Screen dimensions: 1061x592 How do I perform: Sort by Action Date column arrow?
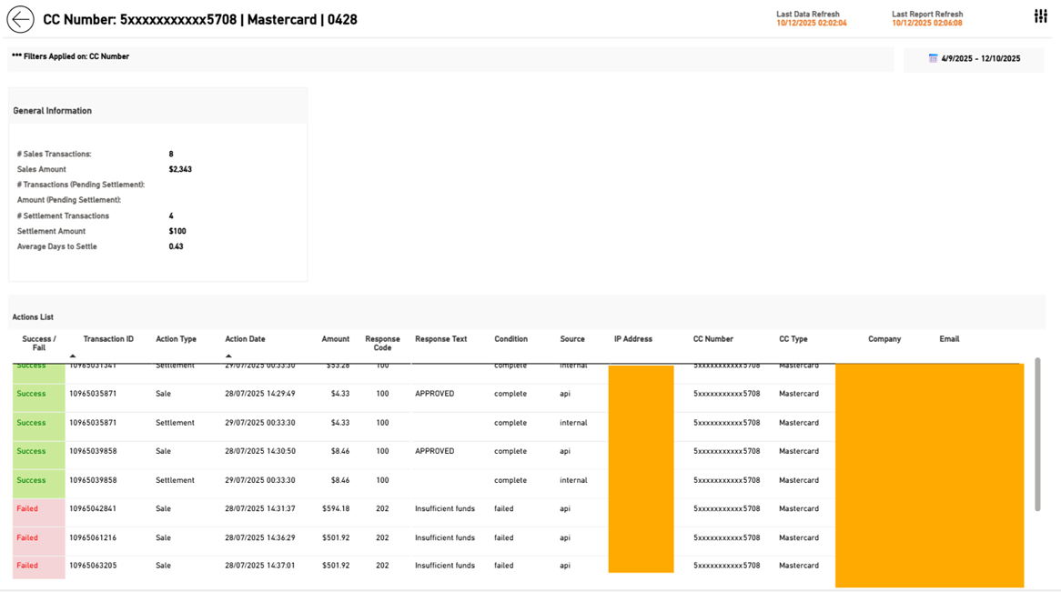[228, 356]
